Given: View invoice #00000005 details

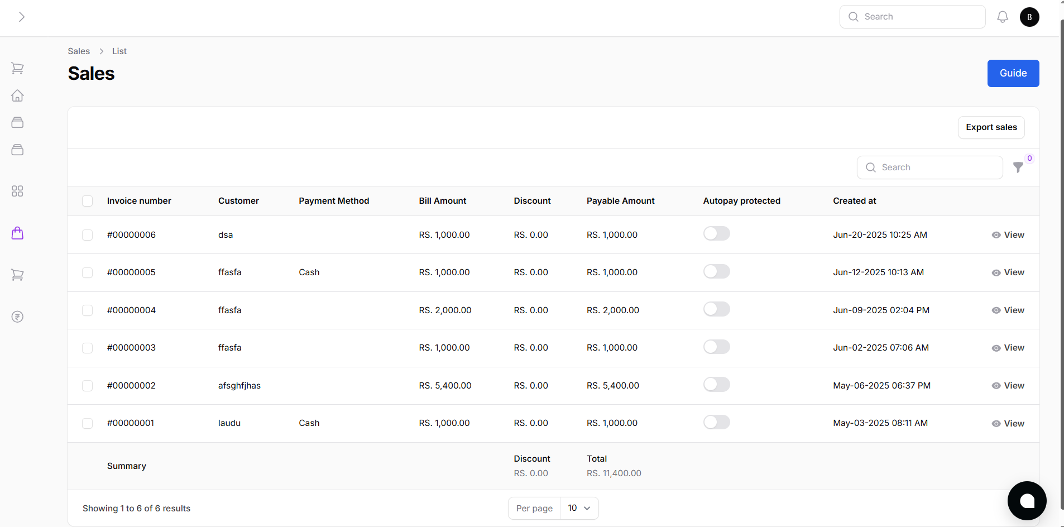Looking at the screenshot, I should click(1008, 272).
